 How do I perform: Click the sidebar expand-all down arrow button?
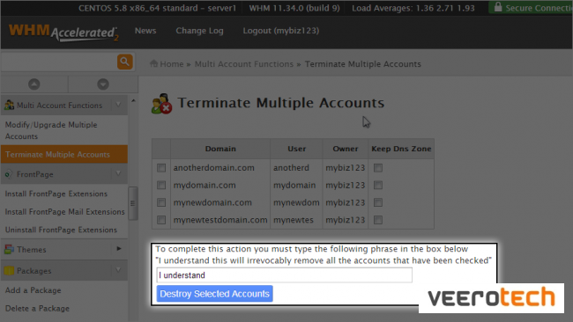pos(103,84)
